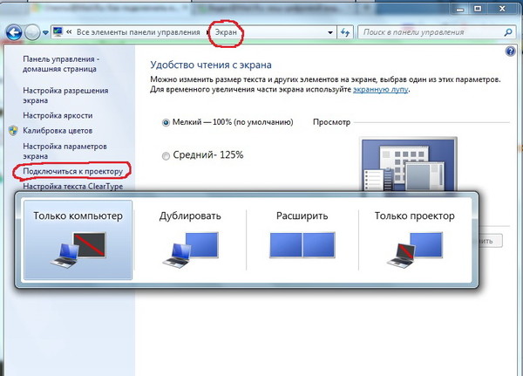Image resolution: width=523 pixels, height=376 pixels.
Task: Minimize the Control Panel window
Action: pyautogui.click(x=460, y=9)
